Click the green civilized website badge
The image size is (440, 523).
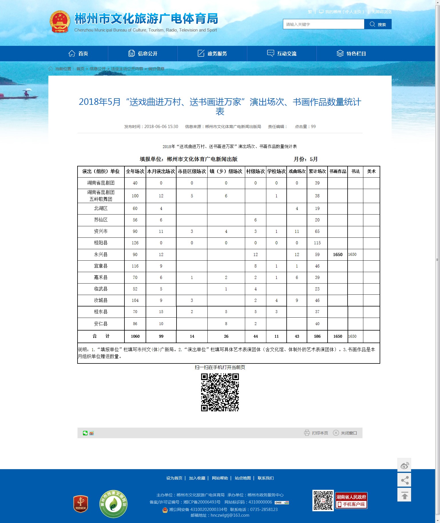coord(113,504)
